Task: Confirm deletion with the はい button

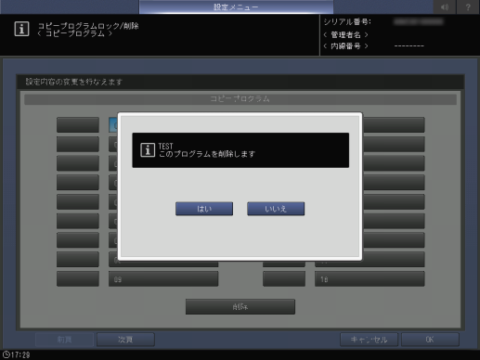Action: (x=204, y=209)
